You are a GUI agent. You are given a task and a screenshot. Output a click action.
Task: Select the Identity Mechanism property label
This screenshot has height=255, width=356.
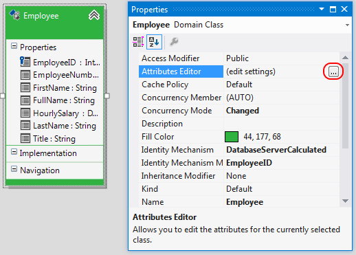tap(177, 150)
